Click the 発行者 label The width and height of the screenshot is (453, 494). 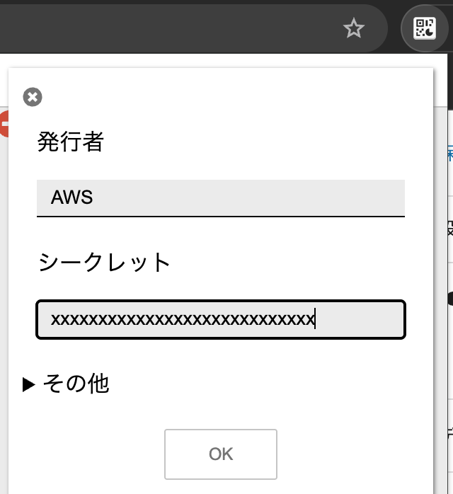coord(70,142)
